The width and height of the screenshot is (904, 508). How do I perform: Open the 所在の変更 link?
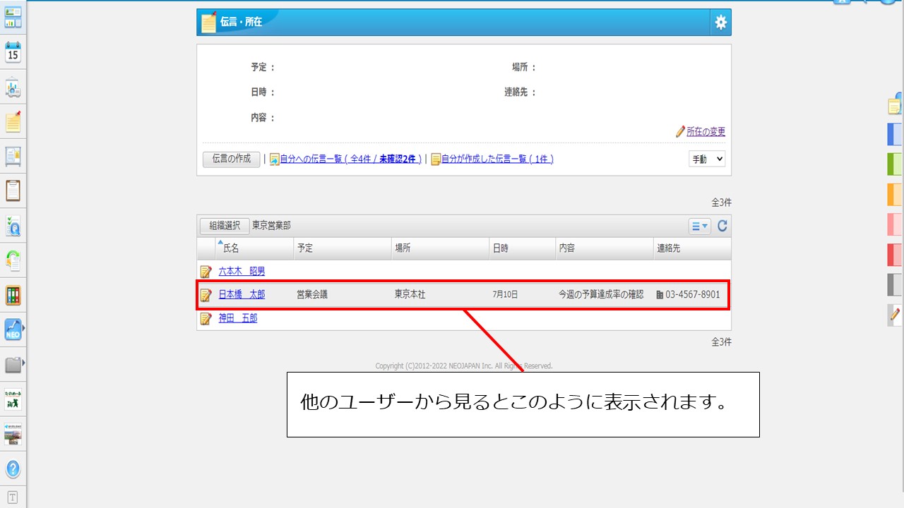coord(706,132)
